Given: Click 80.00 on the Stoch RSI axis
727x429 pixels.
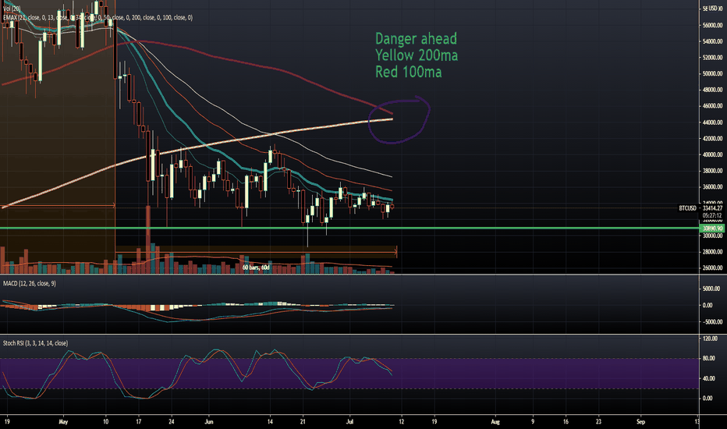Looking at the screenshot, I should (708, 359).
